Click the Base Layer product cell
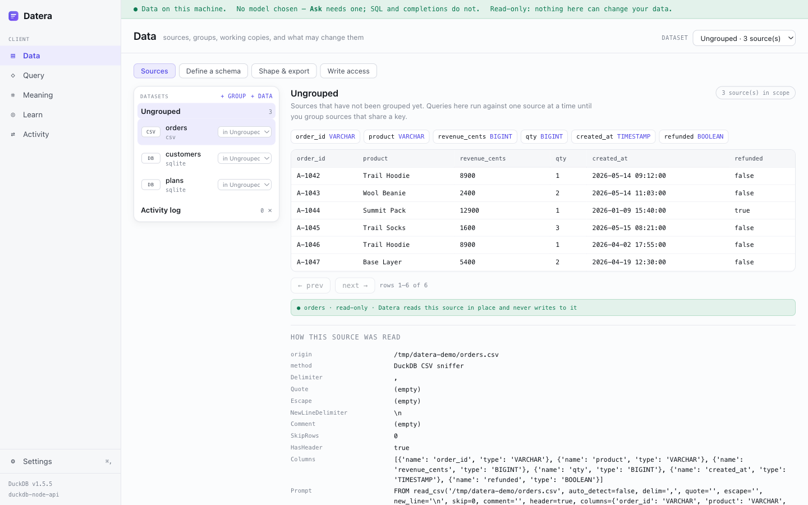 382,262
